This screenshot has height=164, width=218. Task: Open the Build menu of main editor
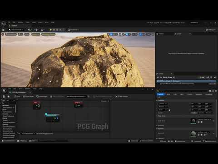click(34, 22)
